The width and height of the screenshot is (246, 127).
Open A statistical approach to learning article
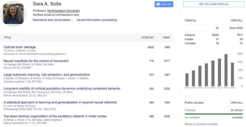pyautogui.click(x=60, y=102)
